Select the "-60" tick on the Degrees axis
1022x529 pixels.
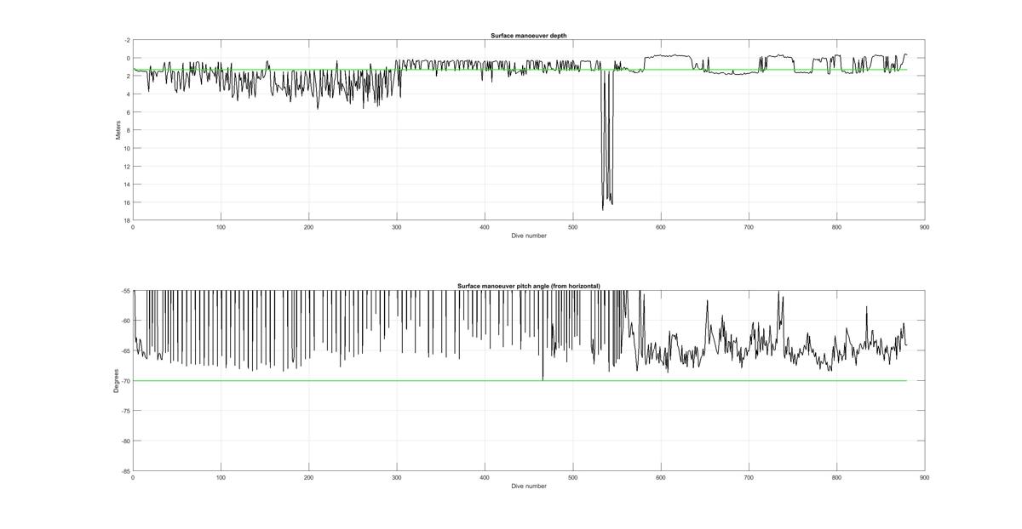point(126,321)
